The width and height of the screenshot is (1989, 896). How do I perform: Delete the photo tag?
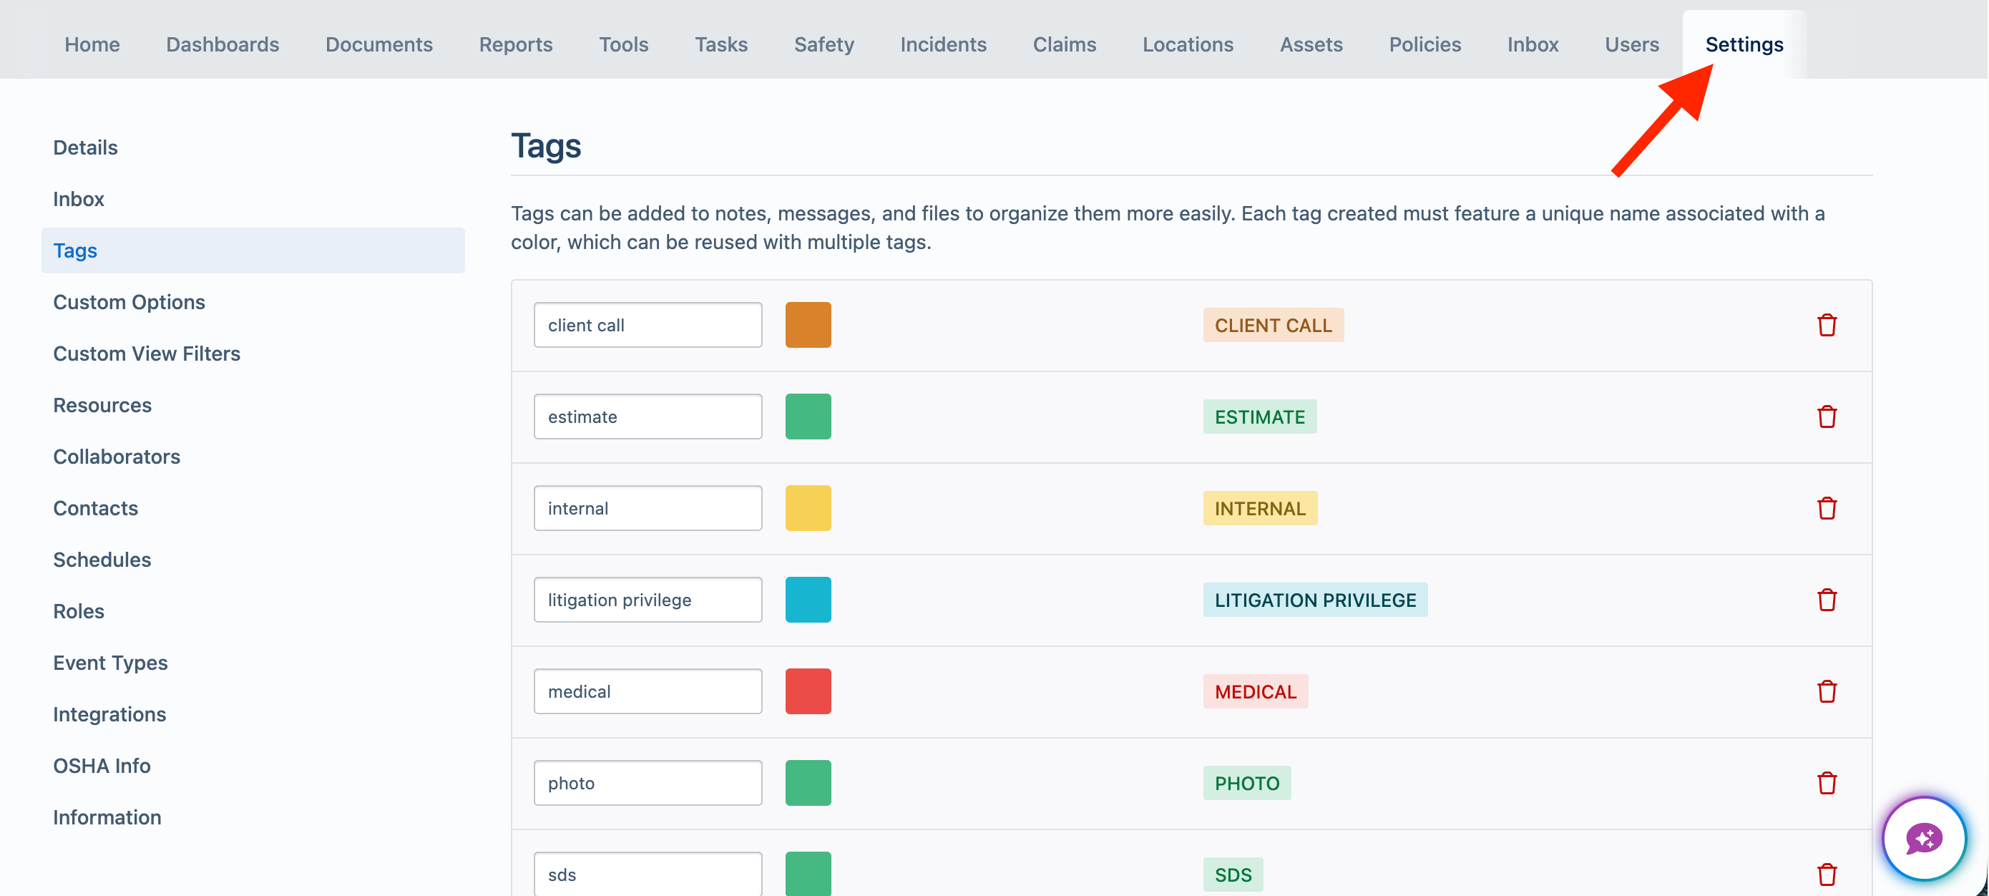[x=1826, y=782]
